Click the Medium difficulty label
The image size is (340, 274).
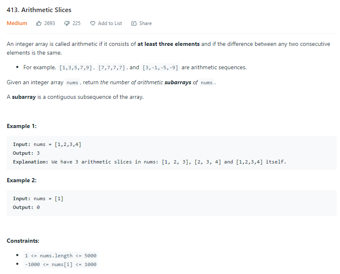click(x=17, y=23)
